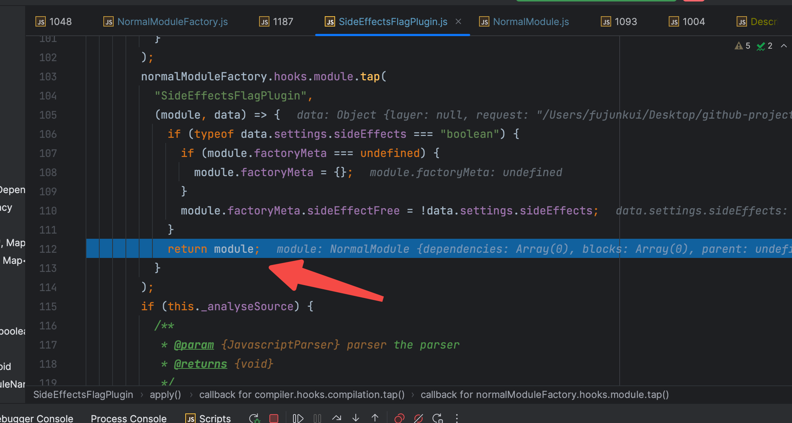792x423 pixels.
Task: Open the Process Console tab
Action: [128, 418]
